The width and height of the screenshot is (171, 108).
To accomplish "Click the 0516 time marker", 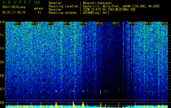I will tap(100, 23).
